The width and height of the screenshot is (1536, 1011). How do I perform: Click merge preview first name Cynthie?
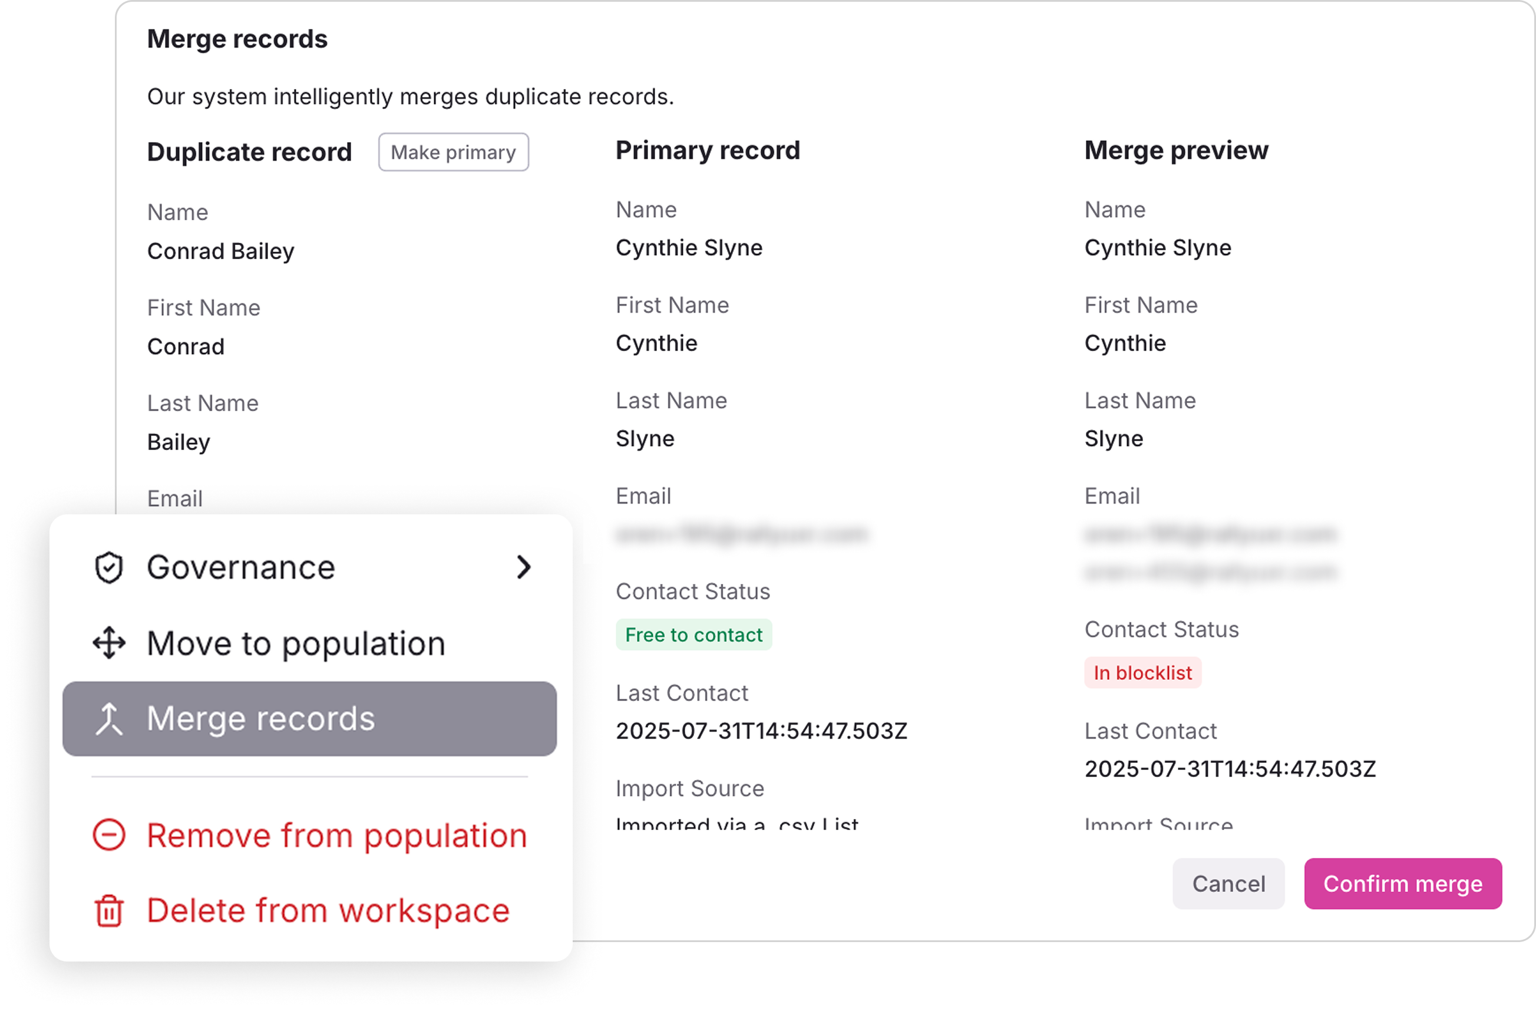click(x=1125, y=343)
